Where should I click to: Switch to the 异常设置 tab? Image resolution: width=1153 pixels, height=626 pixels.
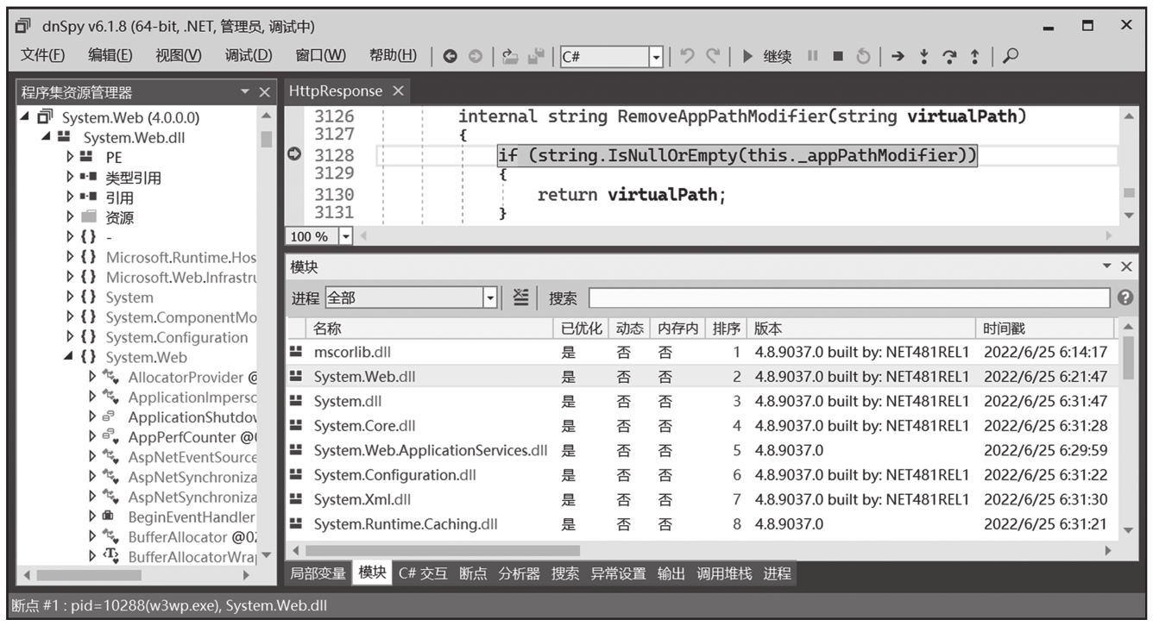click(618, 573)
